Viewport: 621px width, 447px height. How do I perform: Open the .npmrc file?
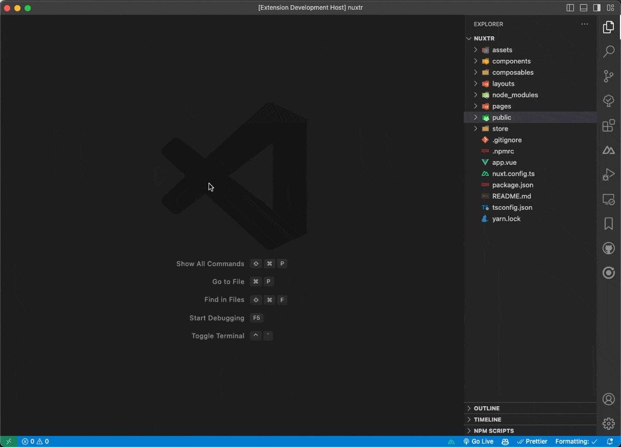pyautogui.click(x=530, y=151)
